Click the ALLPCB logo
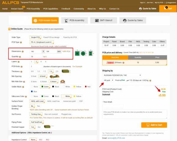177x141 pixels. point(11,3)
